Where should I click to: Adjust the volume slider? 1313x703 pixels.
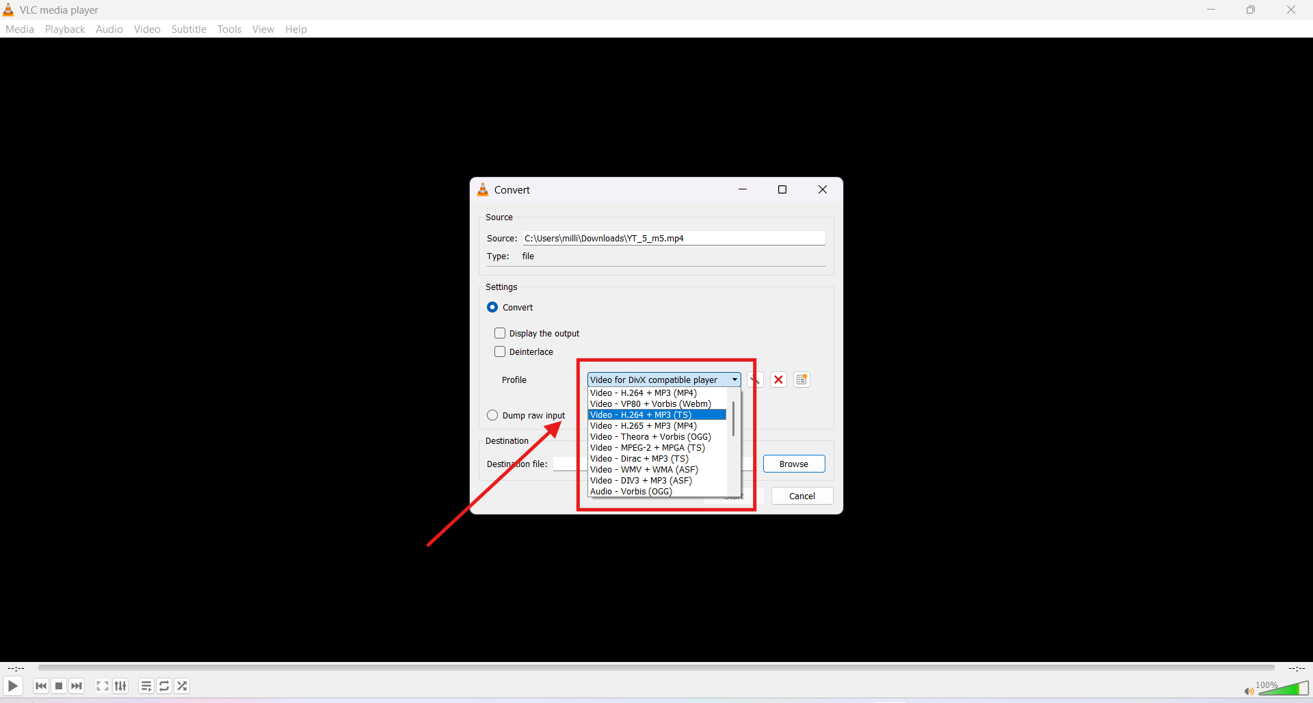click(x=1286, y=691)
